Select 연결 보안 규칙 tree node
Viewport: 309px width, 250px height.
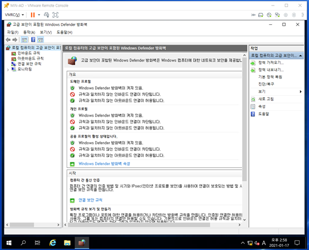29,64
